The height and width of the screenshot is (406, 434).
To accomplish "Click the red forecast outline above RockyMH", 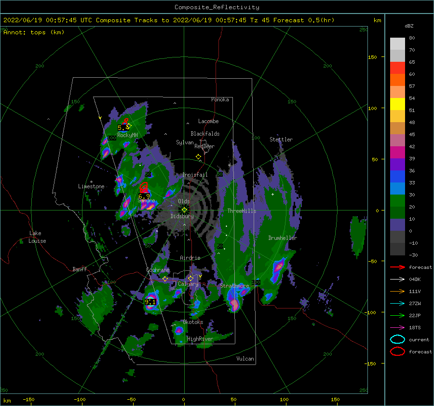I will click(x=126, y=121).
